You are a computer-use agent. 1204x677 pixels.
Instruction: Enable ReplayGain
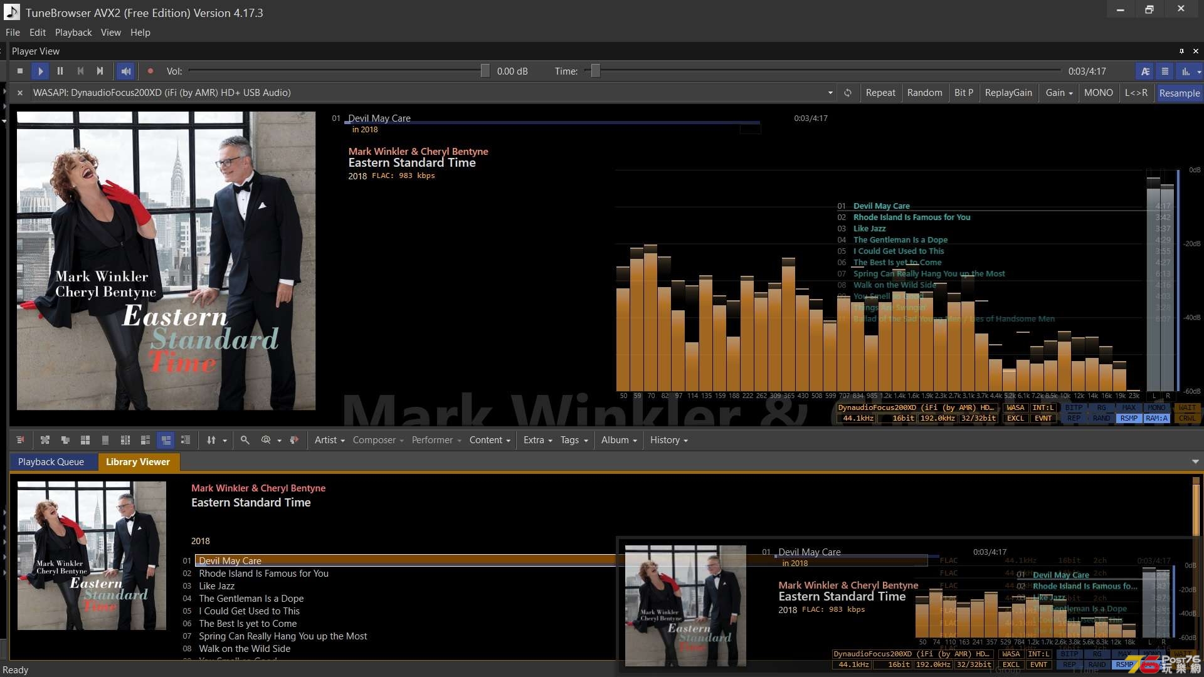(1008, 93)
